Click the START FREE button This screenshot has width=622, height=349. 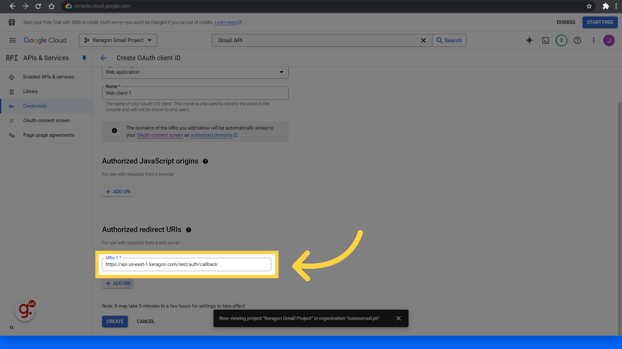click(x=600, y=22)
